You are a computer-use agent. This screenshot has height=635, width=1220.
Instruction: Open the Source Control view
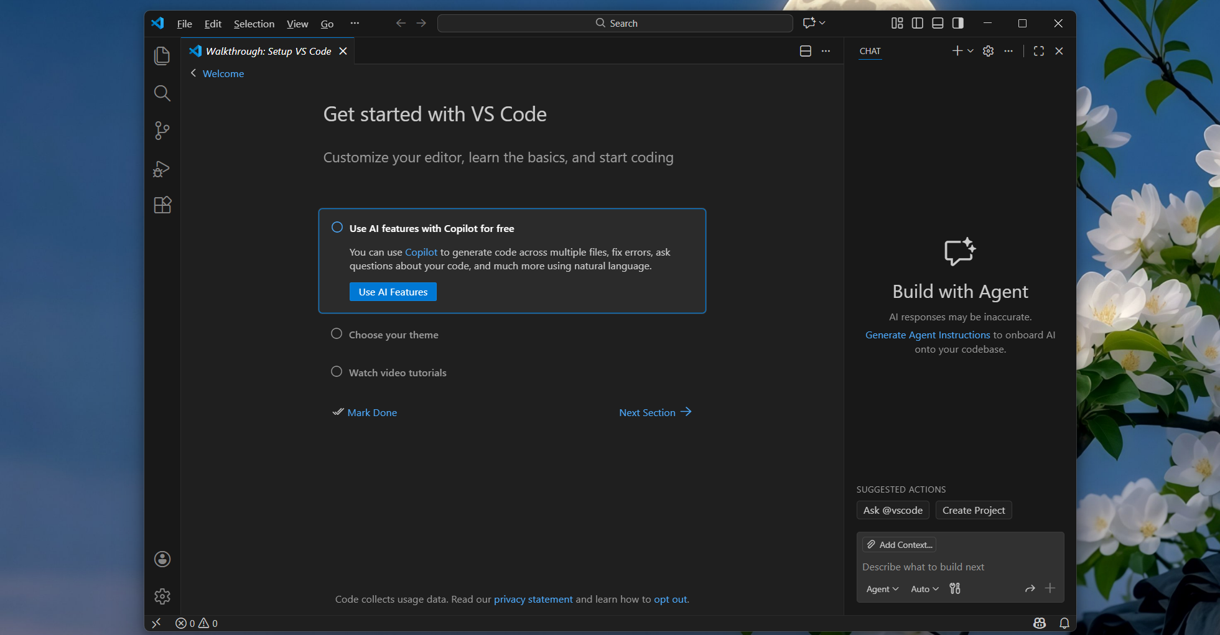tap(162, 131)
